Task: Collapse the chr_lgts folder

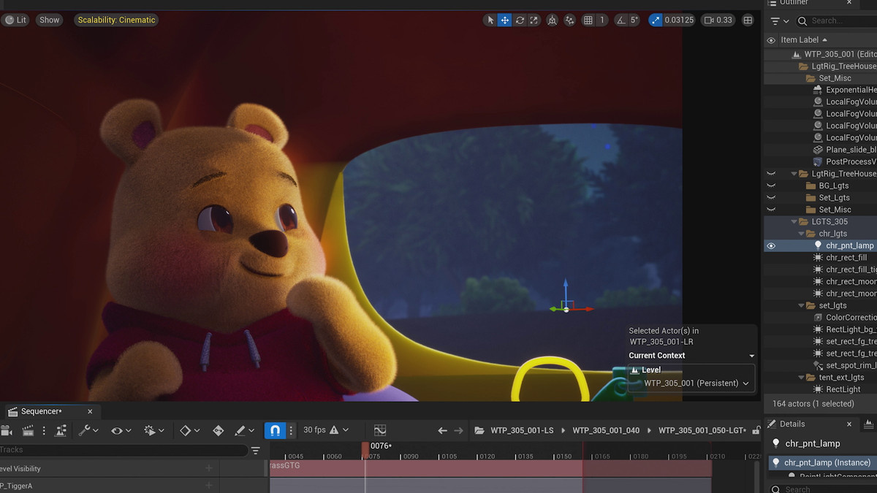Action: point(802,234)
